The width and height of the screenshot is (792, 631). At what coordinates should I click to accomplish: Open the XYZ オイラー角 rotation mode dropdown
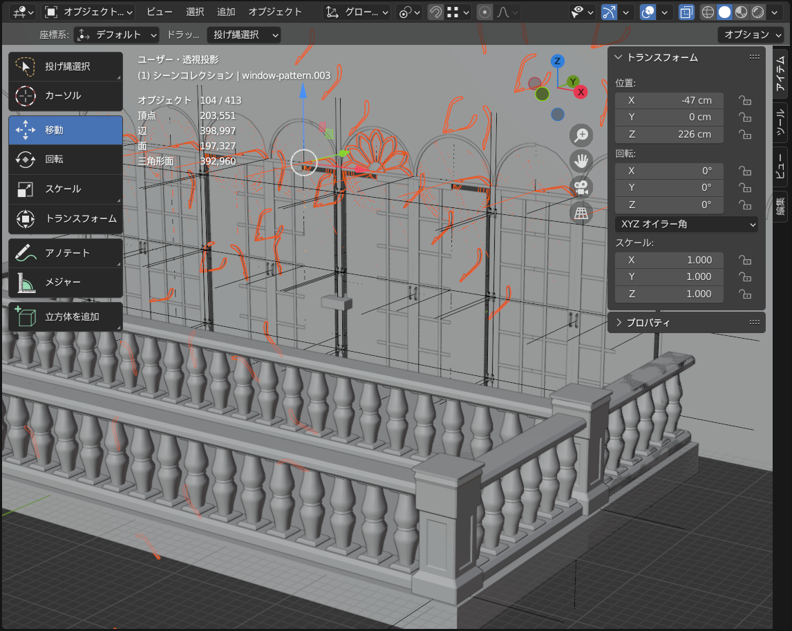(686, 224)
